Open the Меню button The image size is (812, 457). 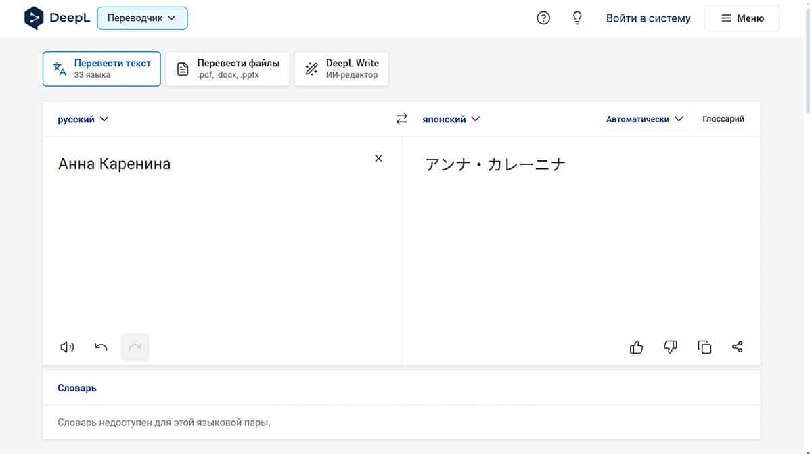(x=742, y=18)
